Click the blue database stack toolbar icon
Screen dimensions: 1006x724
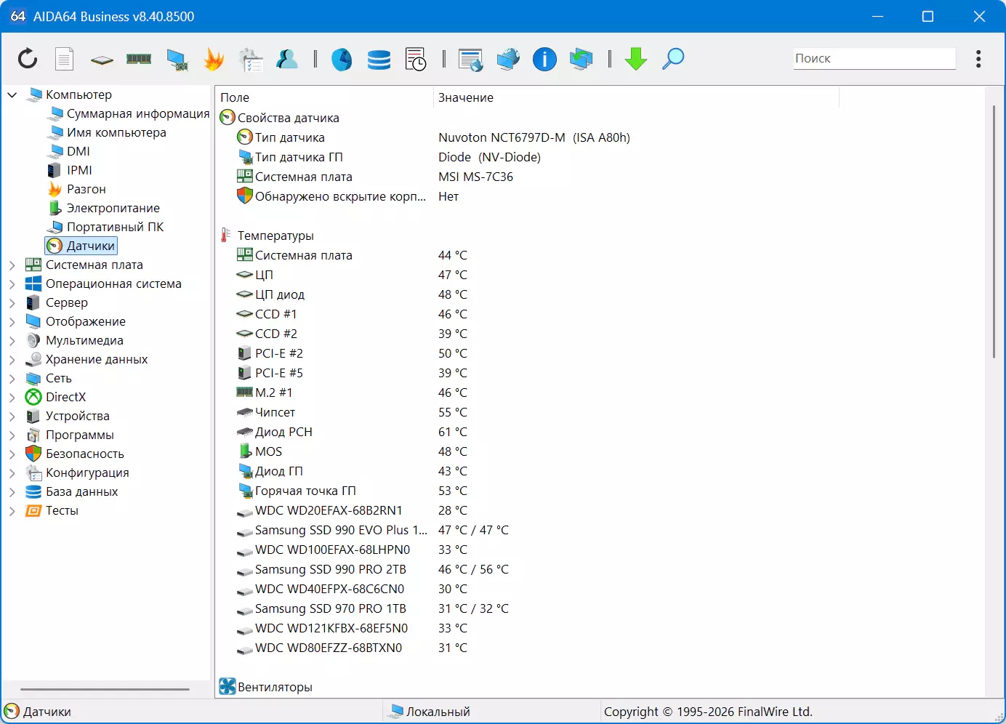[379, 59]
